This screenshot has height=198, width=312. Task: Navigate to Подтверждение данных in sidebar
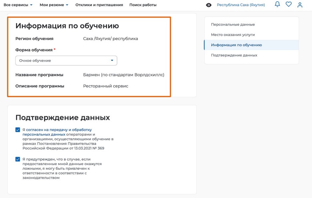(234, 55)
